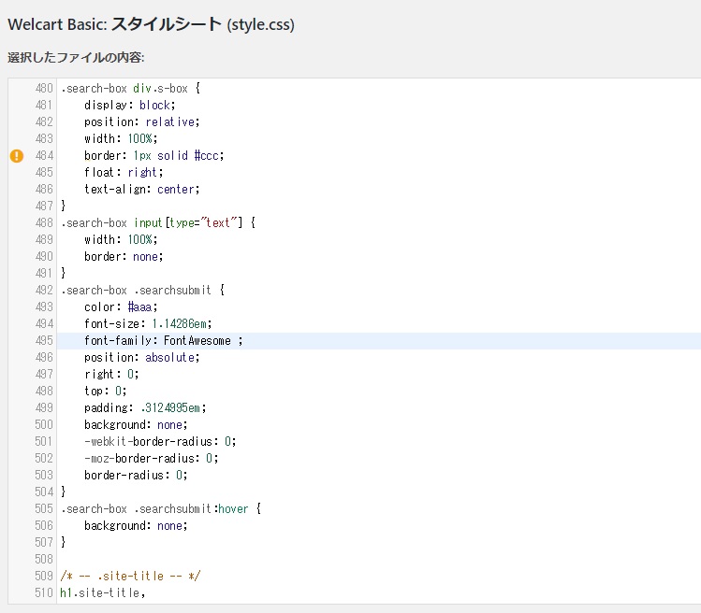Click the ".search-box .searchsubmit {" selector line

click(x=142, y=291)
